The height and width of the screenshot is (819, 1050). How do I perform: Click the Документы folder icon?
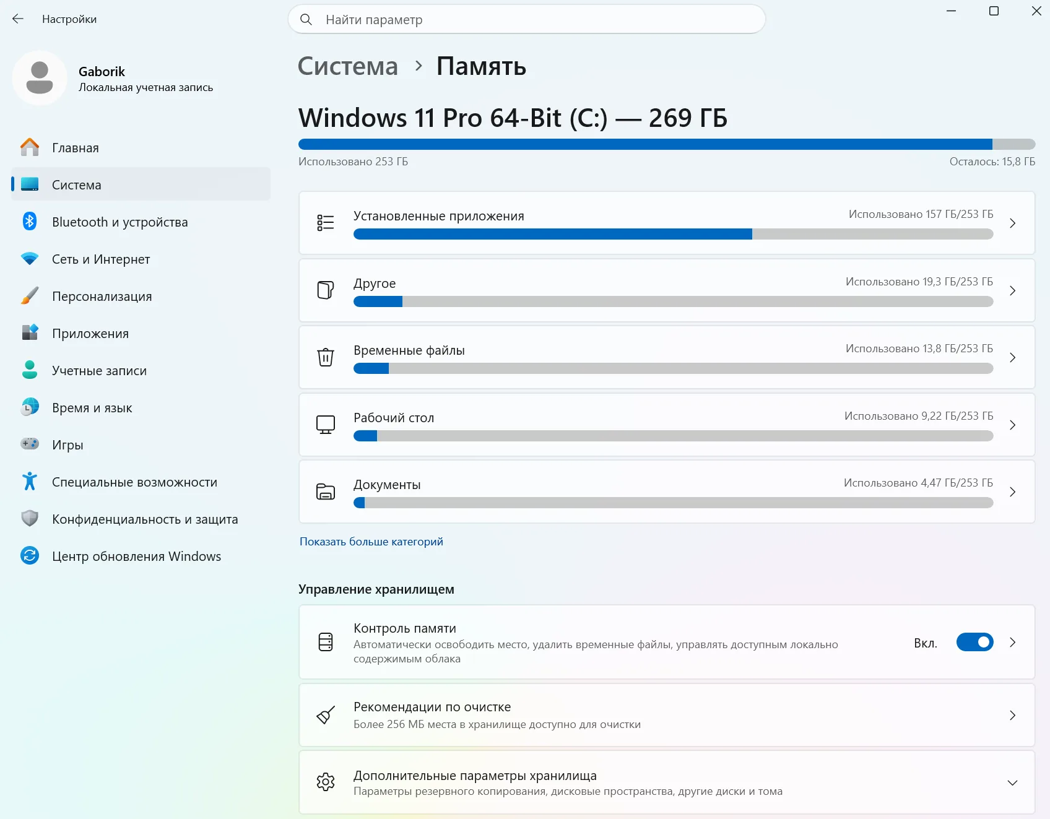[326, 492]
